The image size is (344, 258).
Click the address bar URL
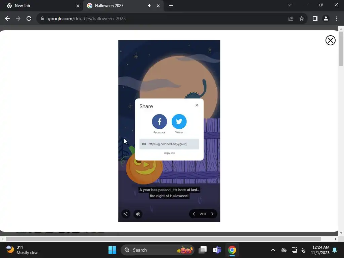click(x=87, y=19)
